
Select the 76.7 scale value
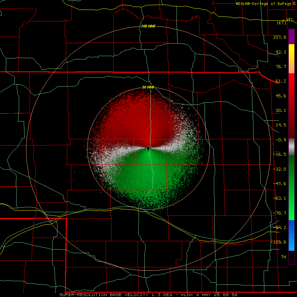[x=281, y=66]
